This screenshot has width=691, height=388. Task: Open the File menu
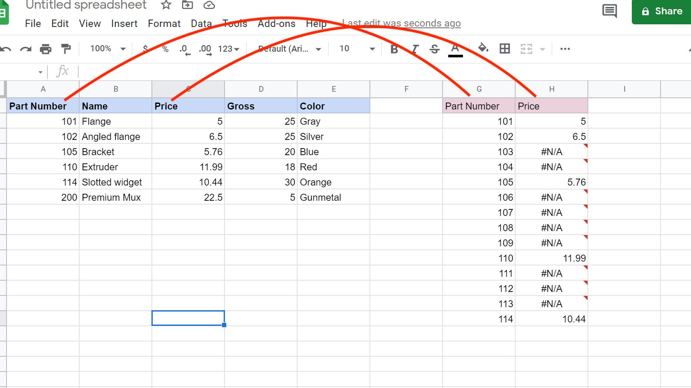point(33,23)
